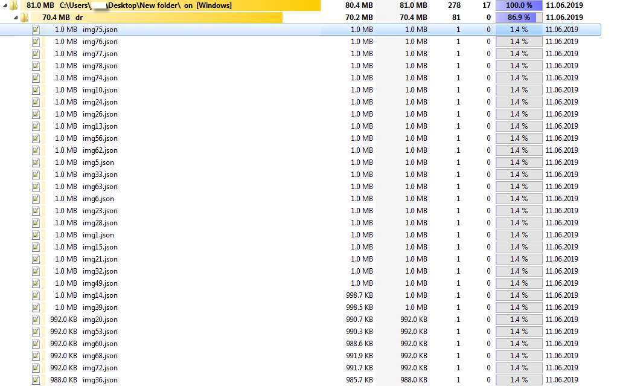Click the file icon for img32.json
This screenshot has width=620, height=386.
(36, 271)
